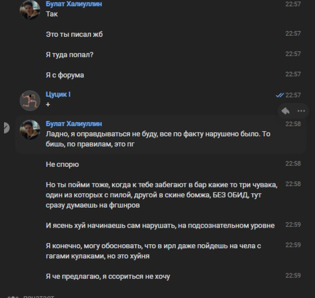
Task: Click the half-circle selector at left edge
Action: coord(6,128)
